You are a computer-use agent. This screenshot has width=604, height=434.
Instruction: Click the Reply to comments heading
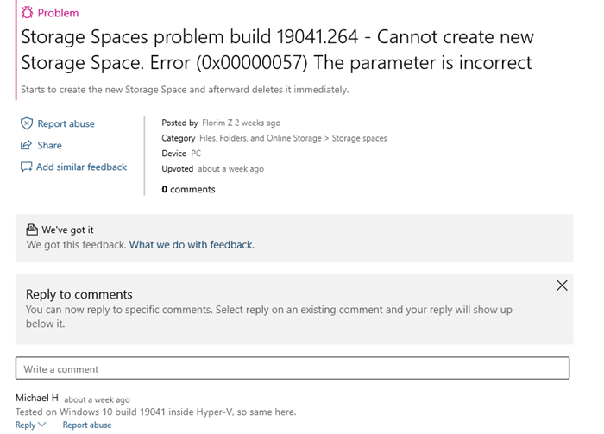(79, 294)
